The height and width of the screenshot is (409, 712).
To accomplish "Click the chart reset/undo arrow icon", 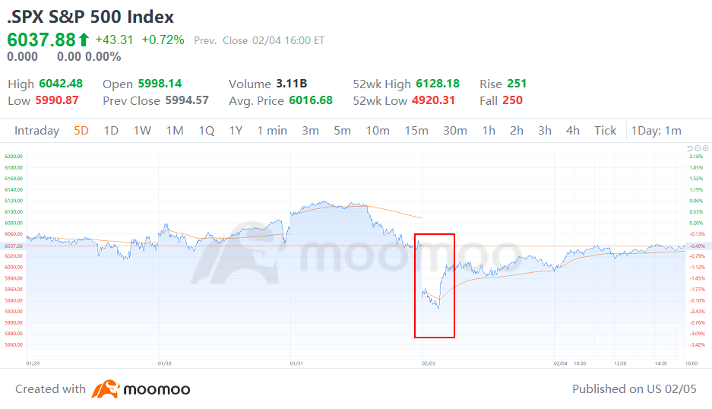I will 689,148.
